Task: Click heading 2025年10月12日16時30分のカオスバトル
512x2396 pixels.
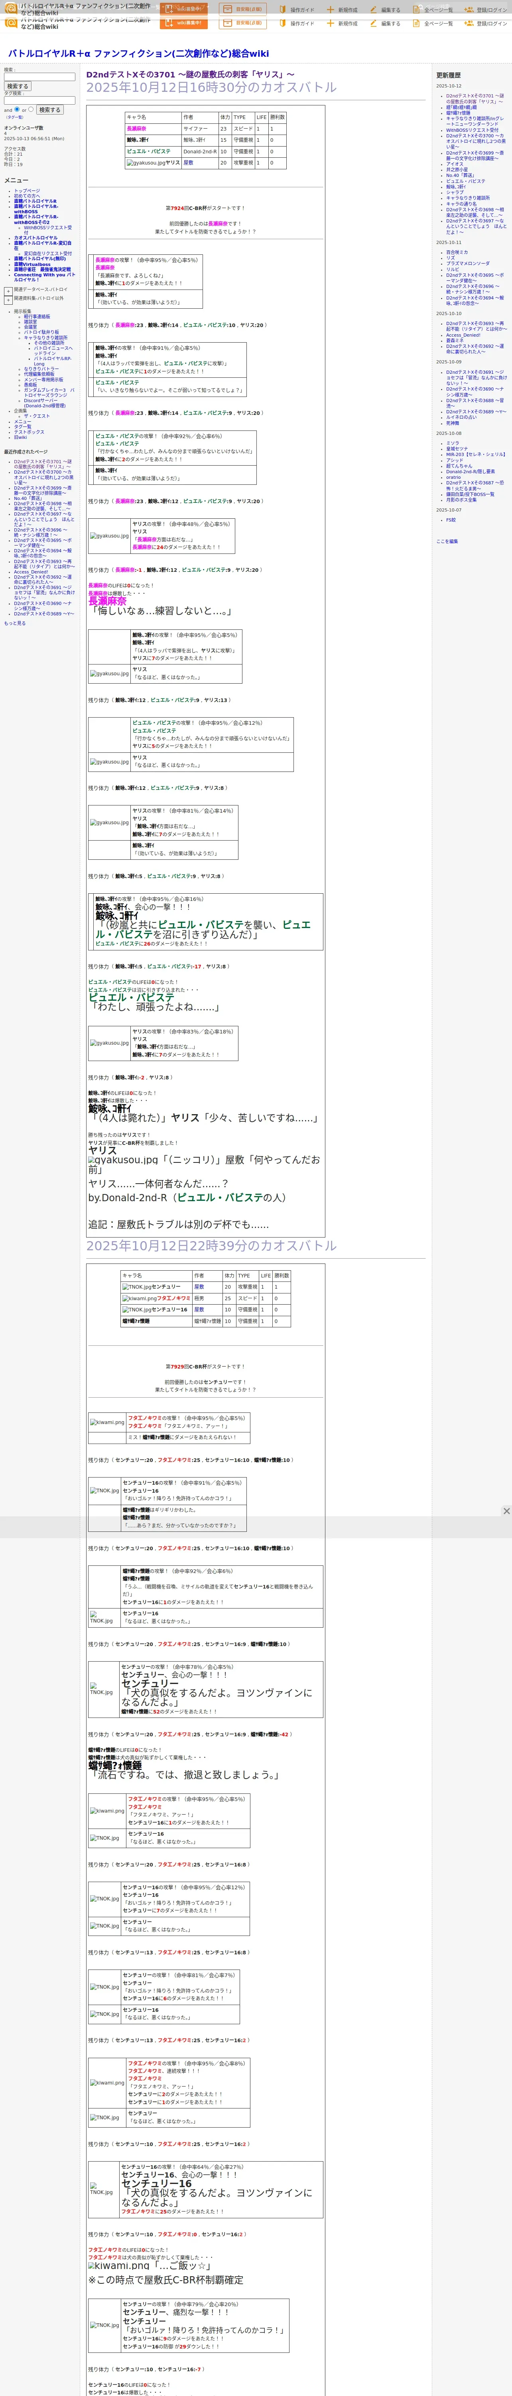Action: click(211, 87)
